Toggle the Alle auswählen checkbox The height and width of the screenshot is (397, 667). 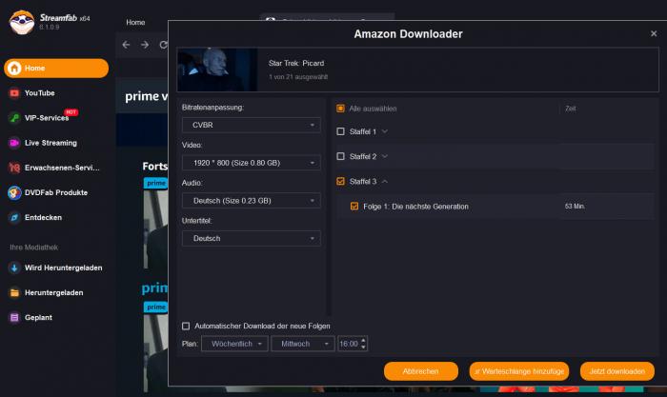[340, 109]
